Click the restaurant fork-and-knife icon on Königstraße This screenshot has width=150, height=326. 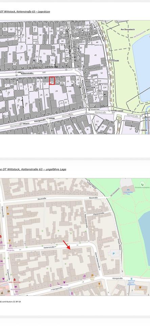(92, 275)
